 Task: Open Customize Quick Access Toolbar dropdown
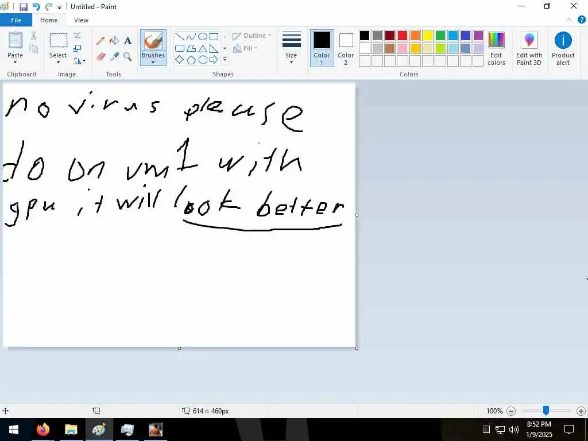[x=59, y=7]
